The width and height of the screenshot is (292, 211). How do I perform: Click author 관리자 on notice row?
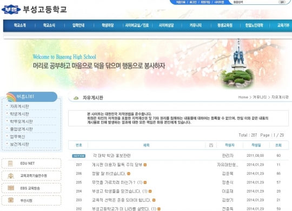[228, 156]
